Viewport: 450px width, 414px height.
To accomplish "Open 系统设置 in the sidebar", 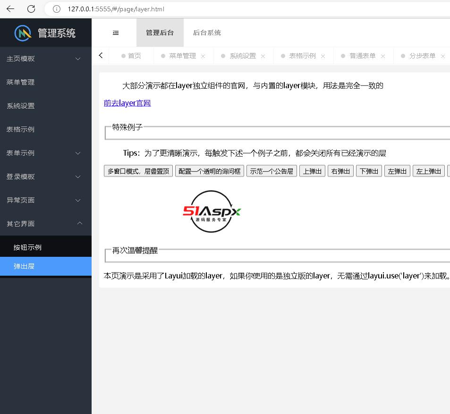I will [x=46, y=106].
